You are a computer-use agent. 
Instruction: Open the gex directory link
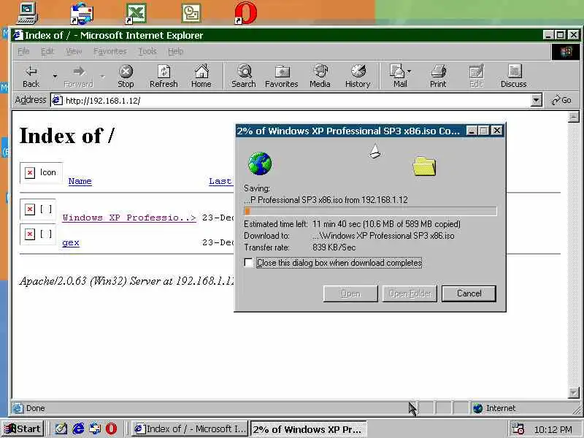tap(71, 243)
